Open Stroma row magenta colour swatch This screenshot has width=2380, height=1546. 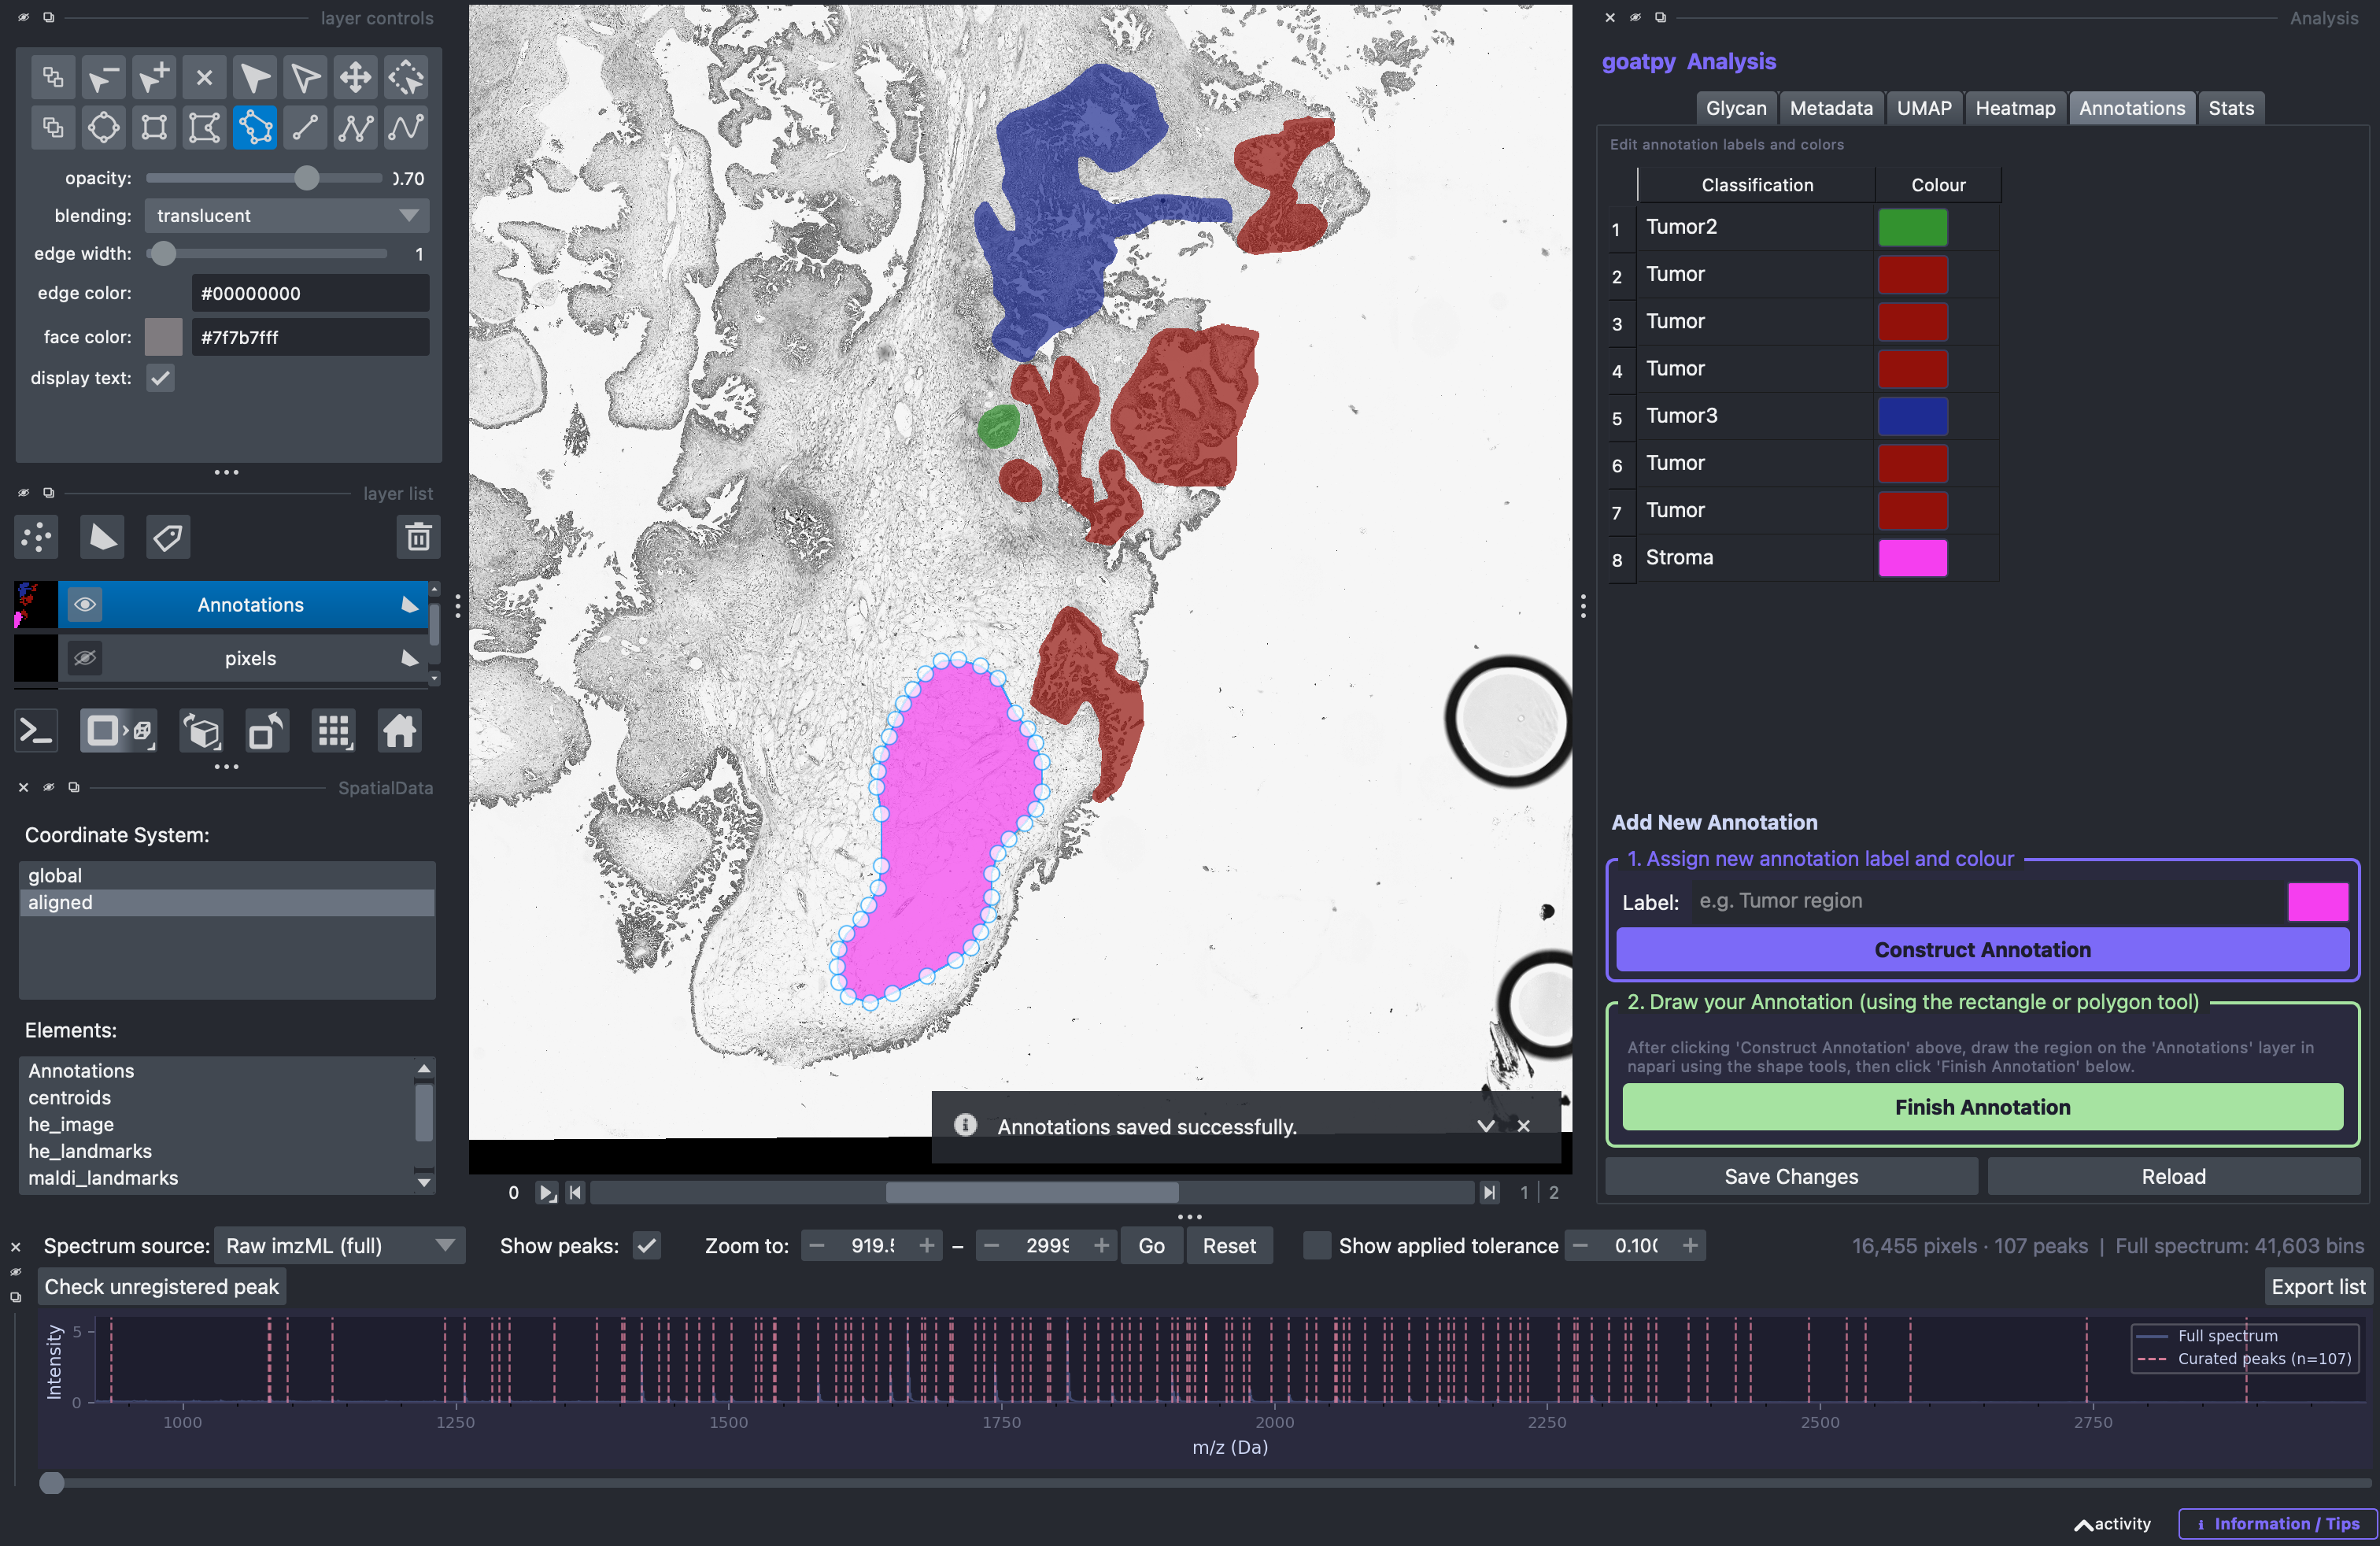[x=1912, y=558]
